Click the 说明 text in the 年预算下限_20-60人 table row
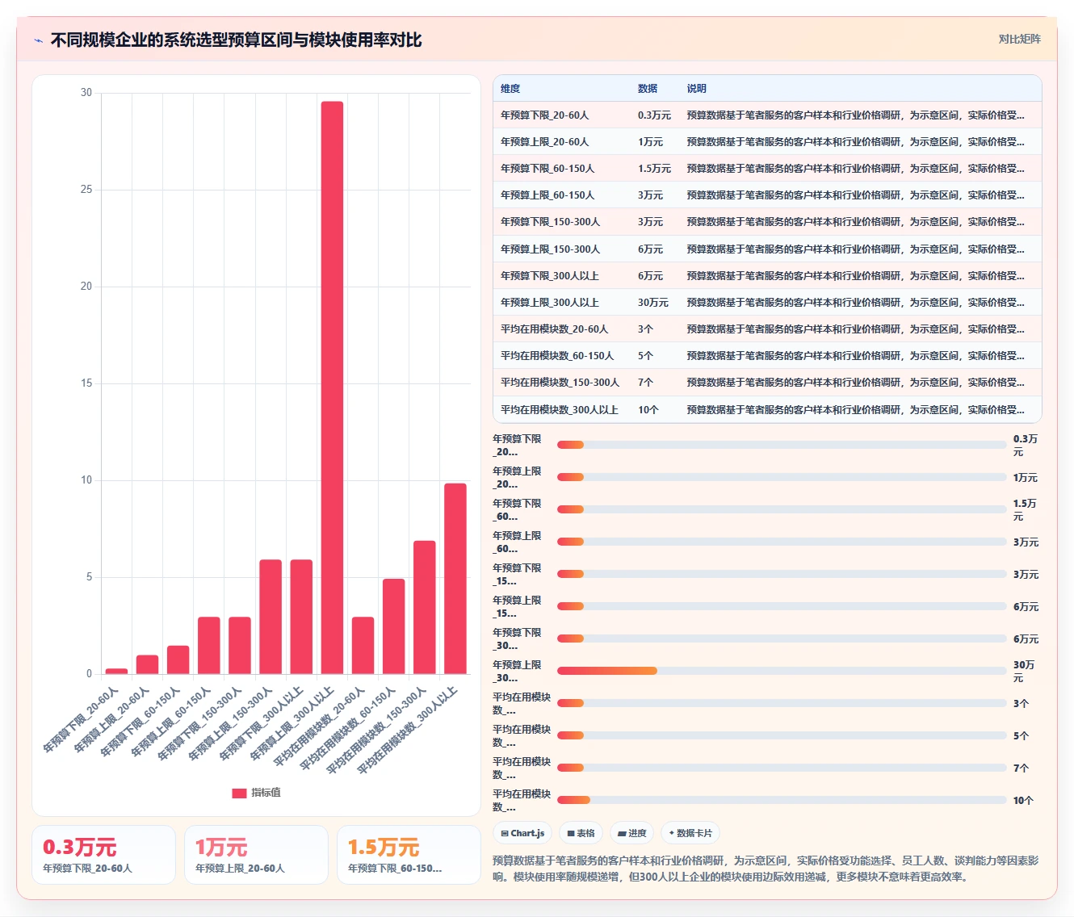1074x917 pixels. (856, 115)
